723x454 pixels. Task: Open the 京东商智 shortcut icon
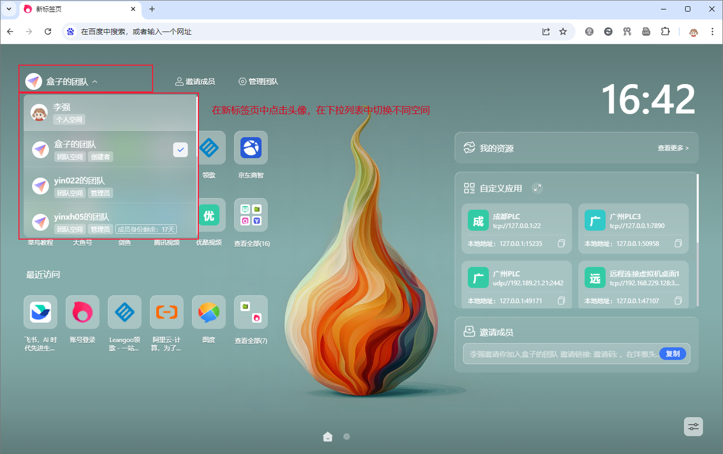(x=251, y=148)
